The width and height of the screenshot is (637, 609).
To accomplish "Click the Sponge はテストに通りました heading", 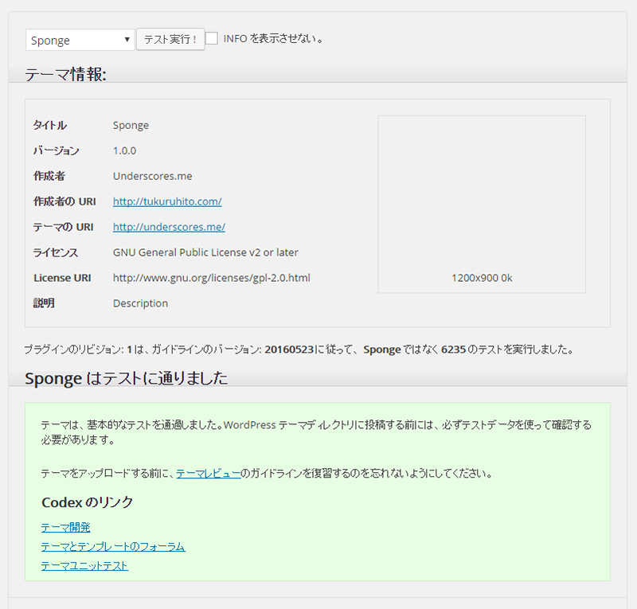I will tap(127, 378).
